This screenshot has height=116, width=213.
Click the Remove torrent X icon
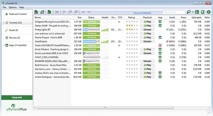pyautogui.click(x=57, y=12)
